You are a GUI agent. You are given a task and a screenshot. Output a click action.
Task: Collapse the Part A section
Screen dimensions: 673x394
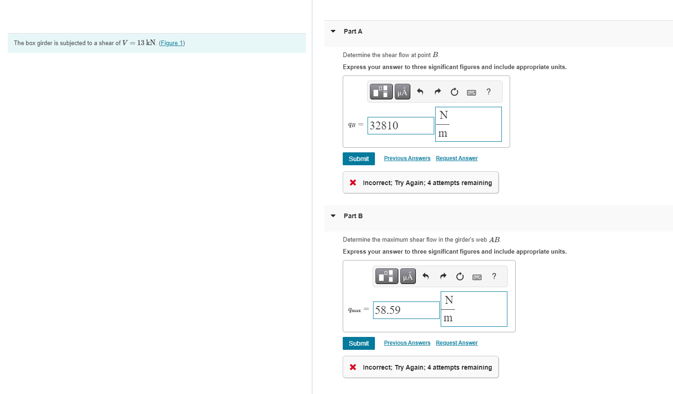(333, 31)
